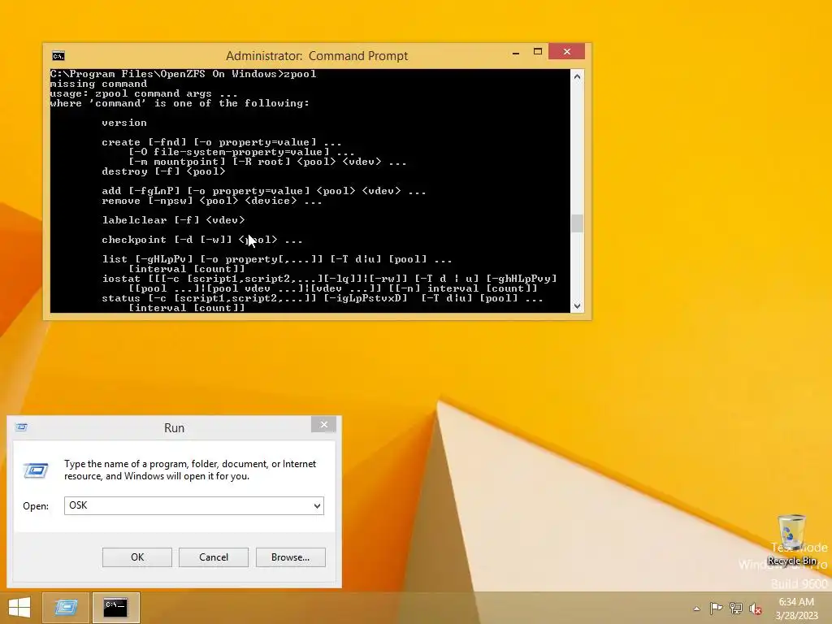
Task: Open the network tray icon
Action: tap(736, 608)
